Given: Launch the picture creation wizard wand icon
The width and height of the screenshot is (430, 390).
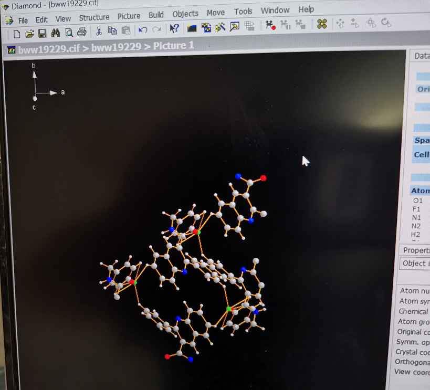Looking at the screenshot, I should [220, 27].
